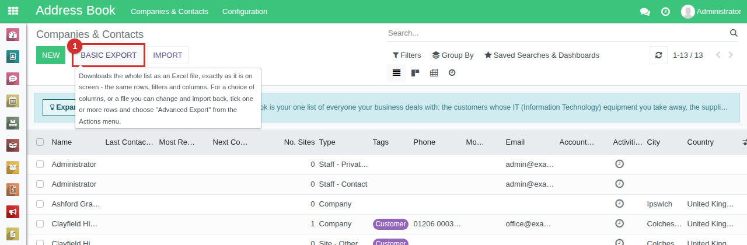Click the search magnifier icon

click(734, 33)
